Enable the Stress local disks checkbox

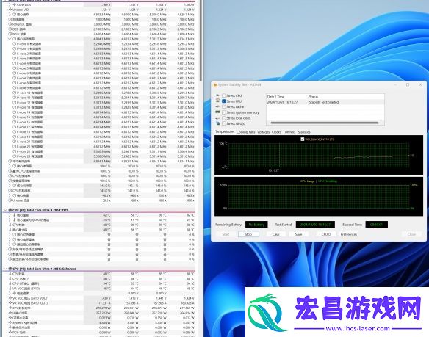coord(224,118)
